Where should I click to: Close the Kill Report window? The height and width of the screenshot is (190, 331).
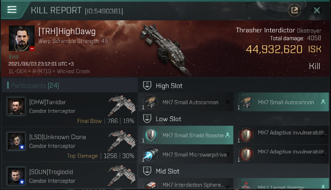317,10
